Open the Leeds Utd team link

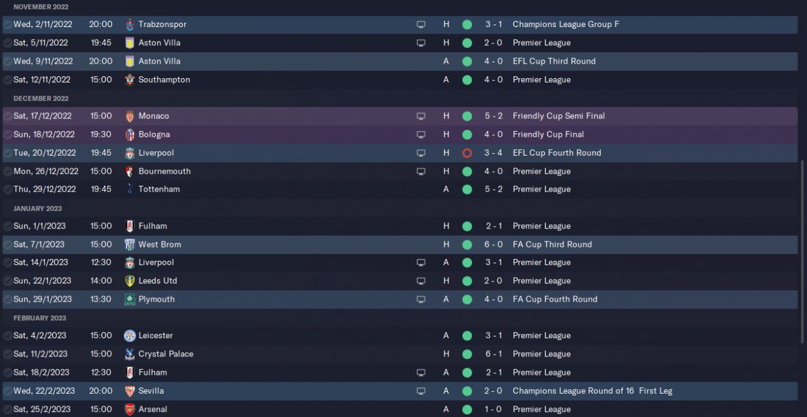(158, 281)
